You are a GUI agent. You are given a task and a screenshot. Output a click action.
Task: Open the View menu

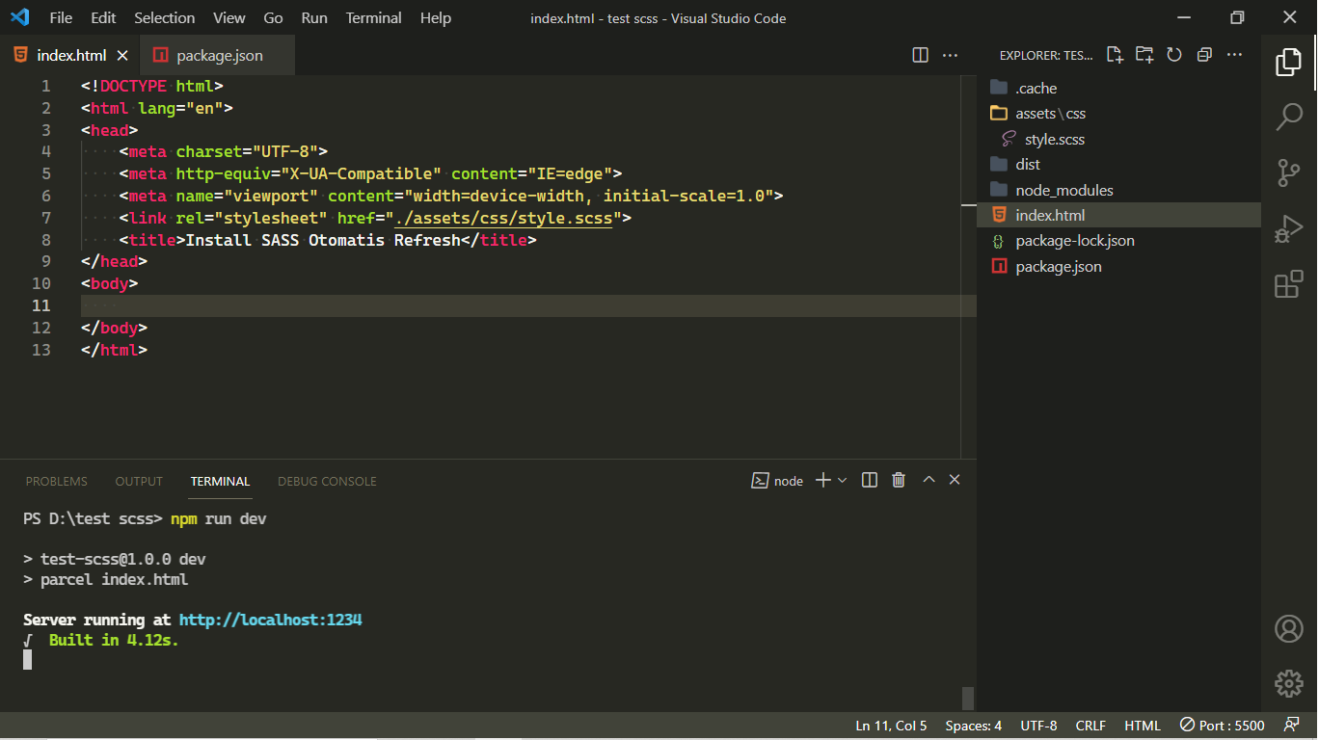pos(229,17)
